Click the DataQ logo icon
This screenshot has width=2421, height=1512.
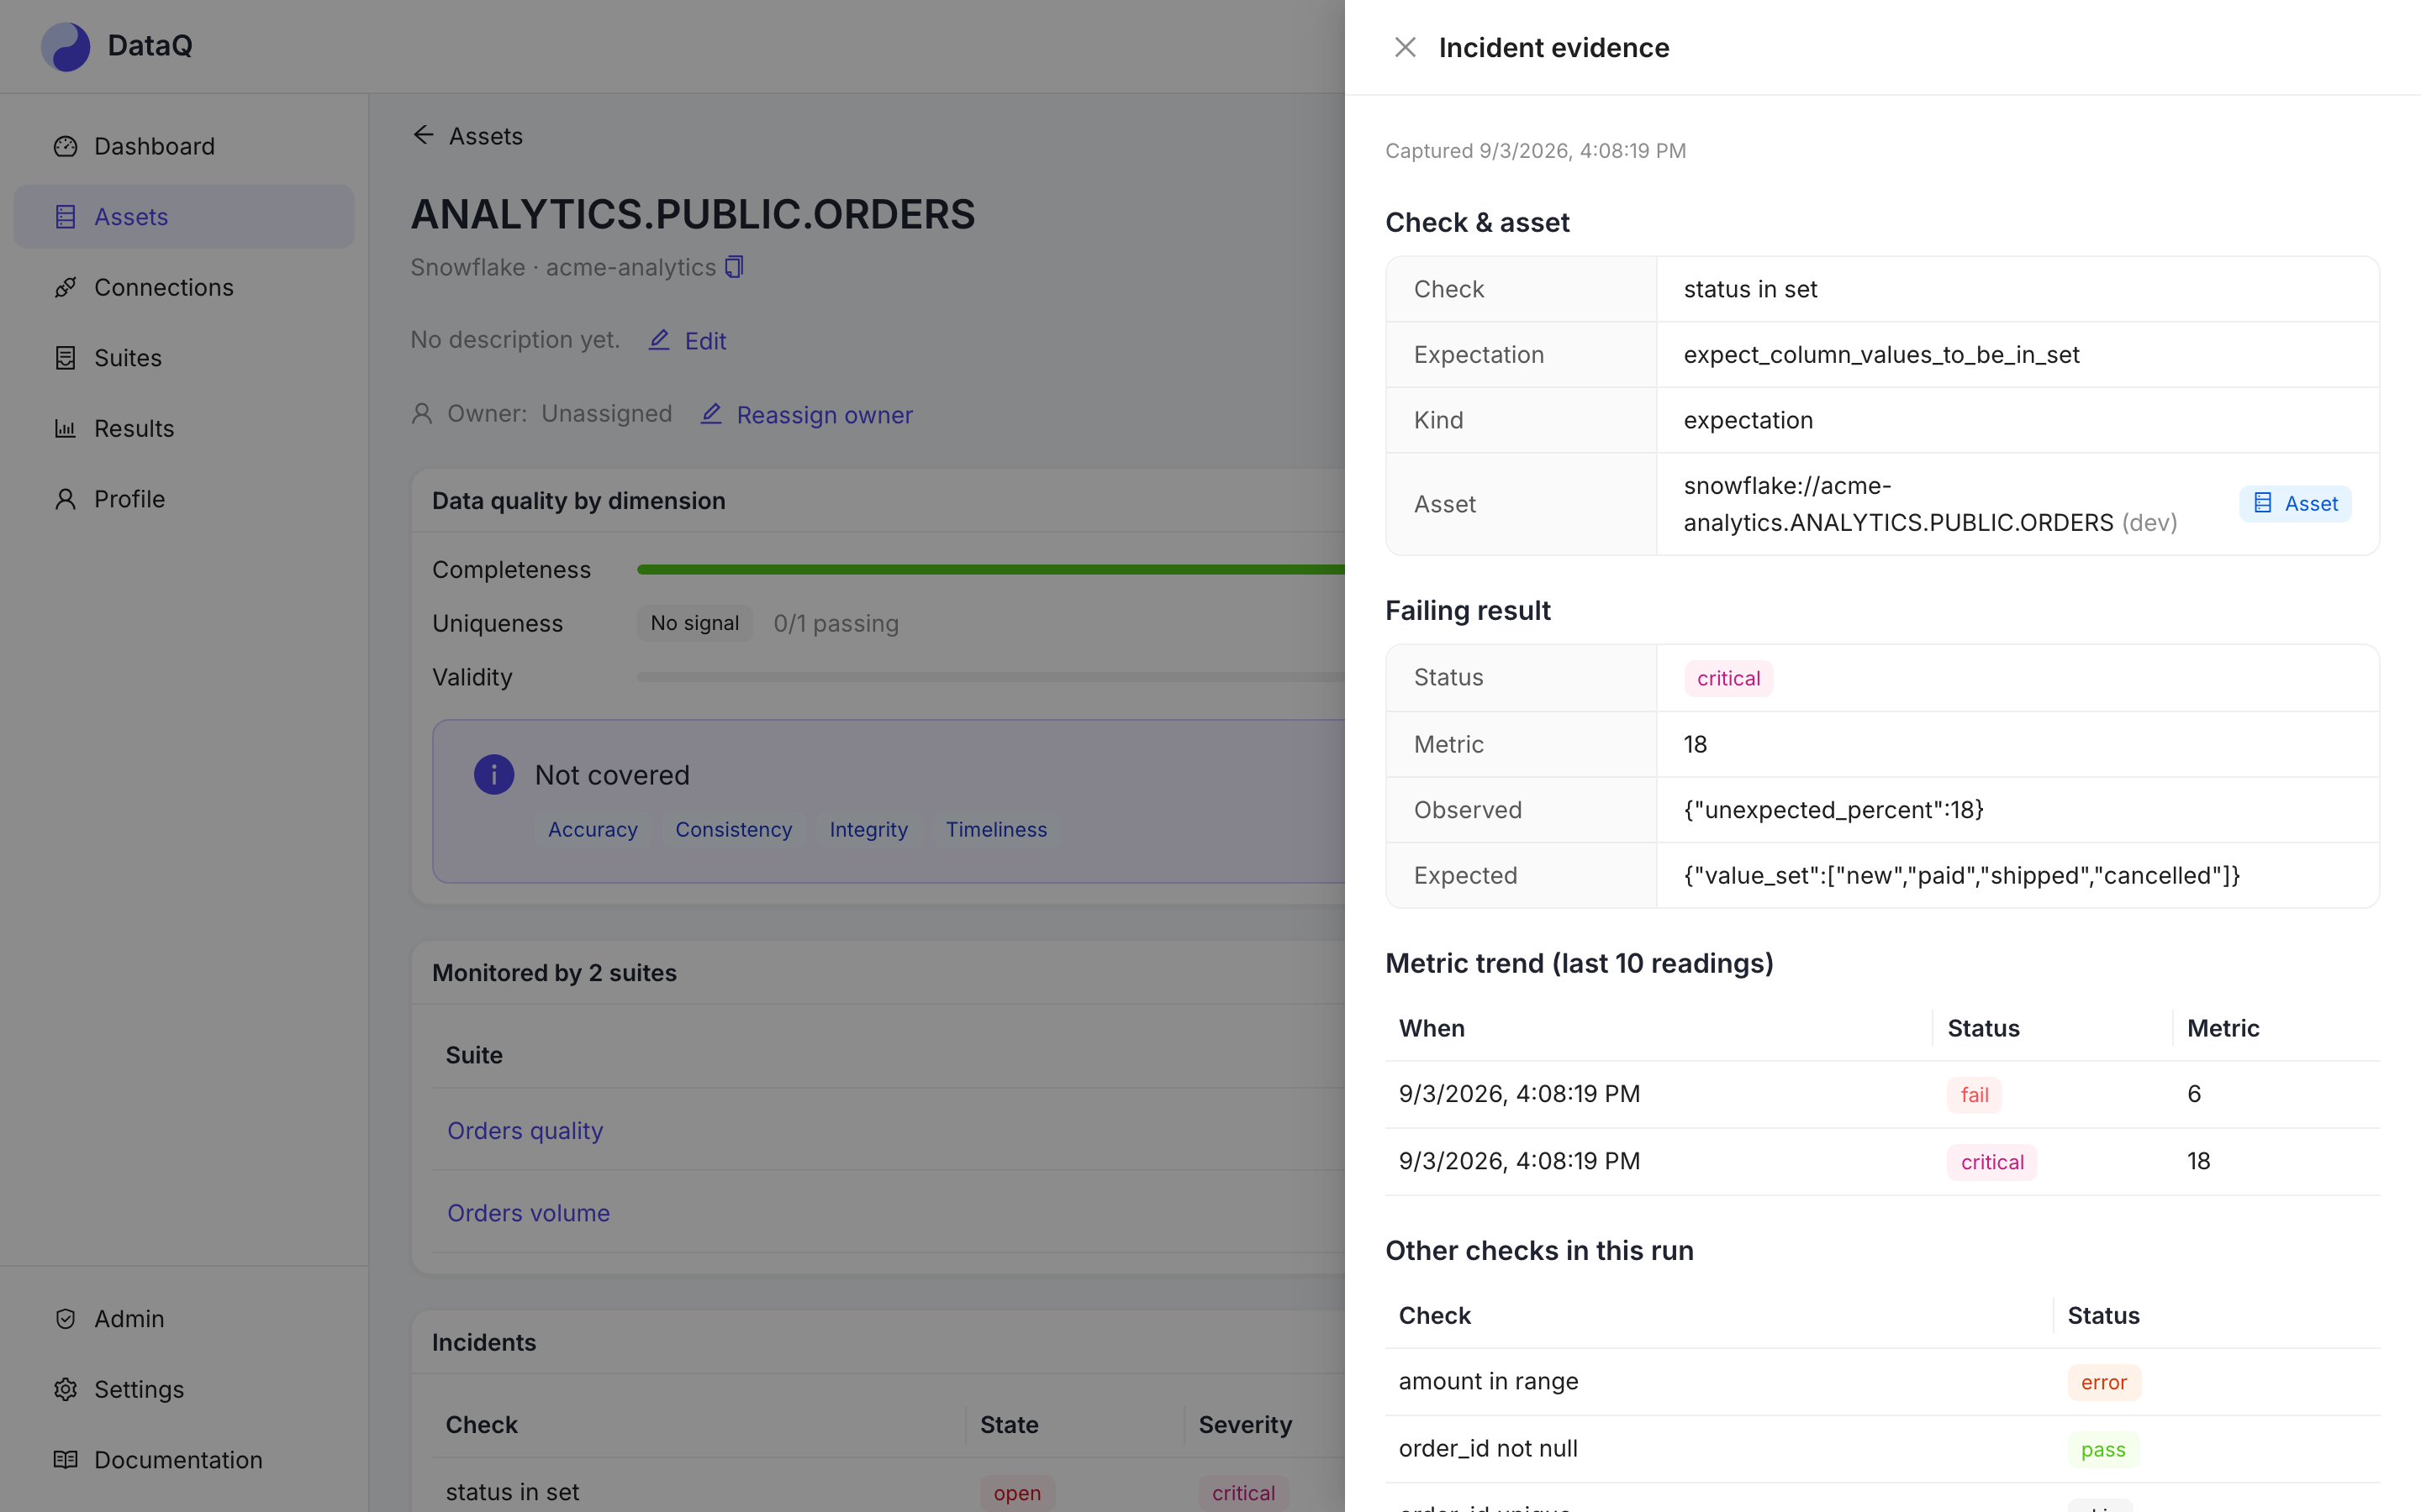[65, 46]
